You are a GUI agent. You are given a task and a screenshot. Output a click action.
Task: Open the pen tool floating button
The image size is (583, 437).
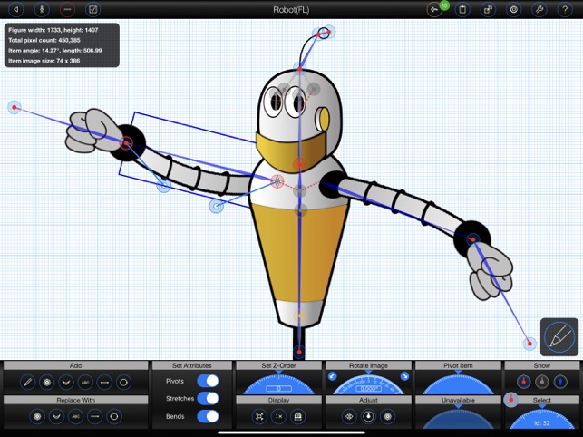[559, 337]
